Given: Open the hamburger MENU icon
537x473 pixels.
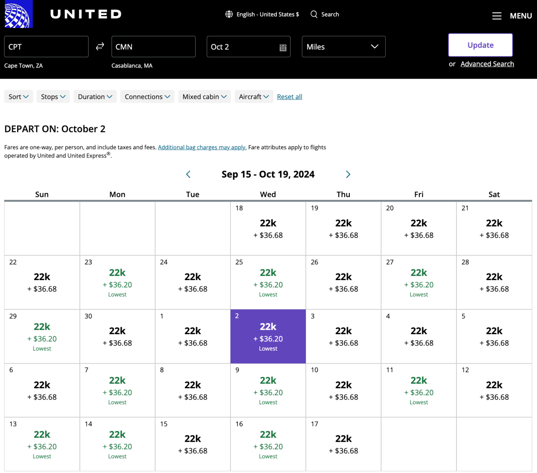Looking at the screenshot, I should 497,16.
